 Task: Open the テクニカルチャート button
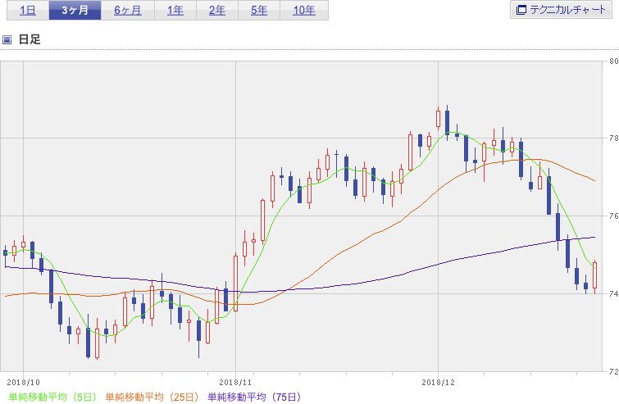coord(561,10)
